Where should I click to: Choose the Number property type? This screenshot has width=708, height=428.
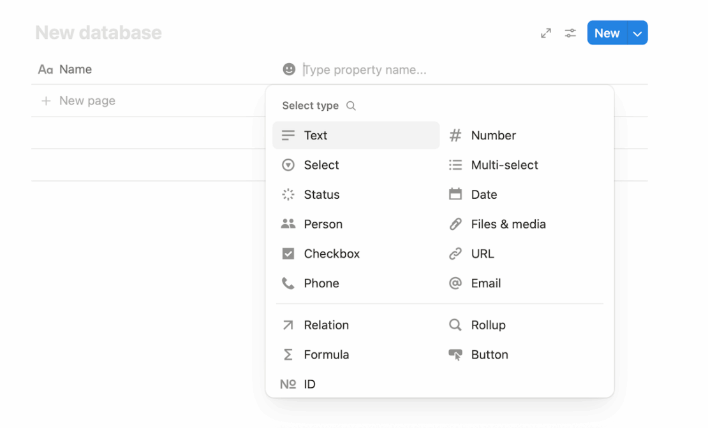(x=494, y=135)
